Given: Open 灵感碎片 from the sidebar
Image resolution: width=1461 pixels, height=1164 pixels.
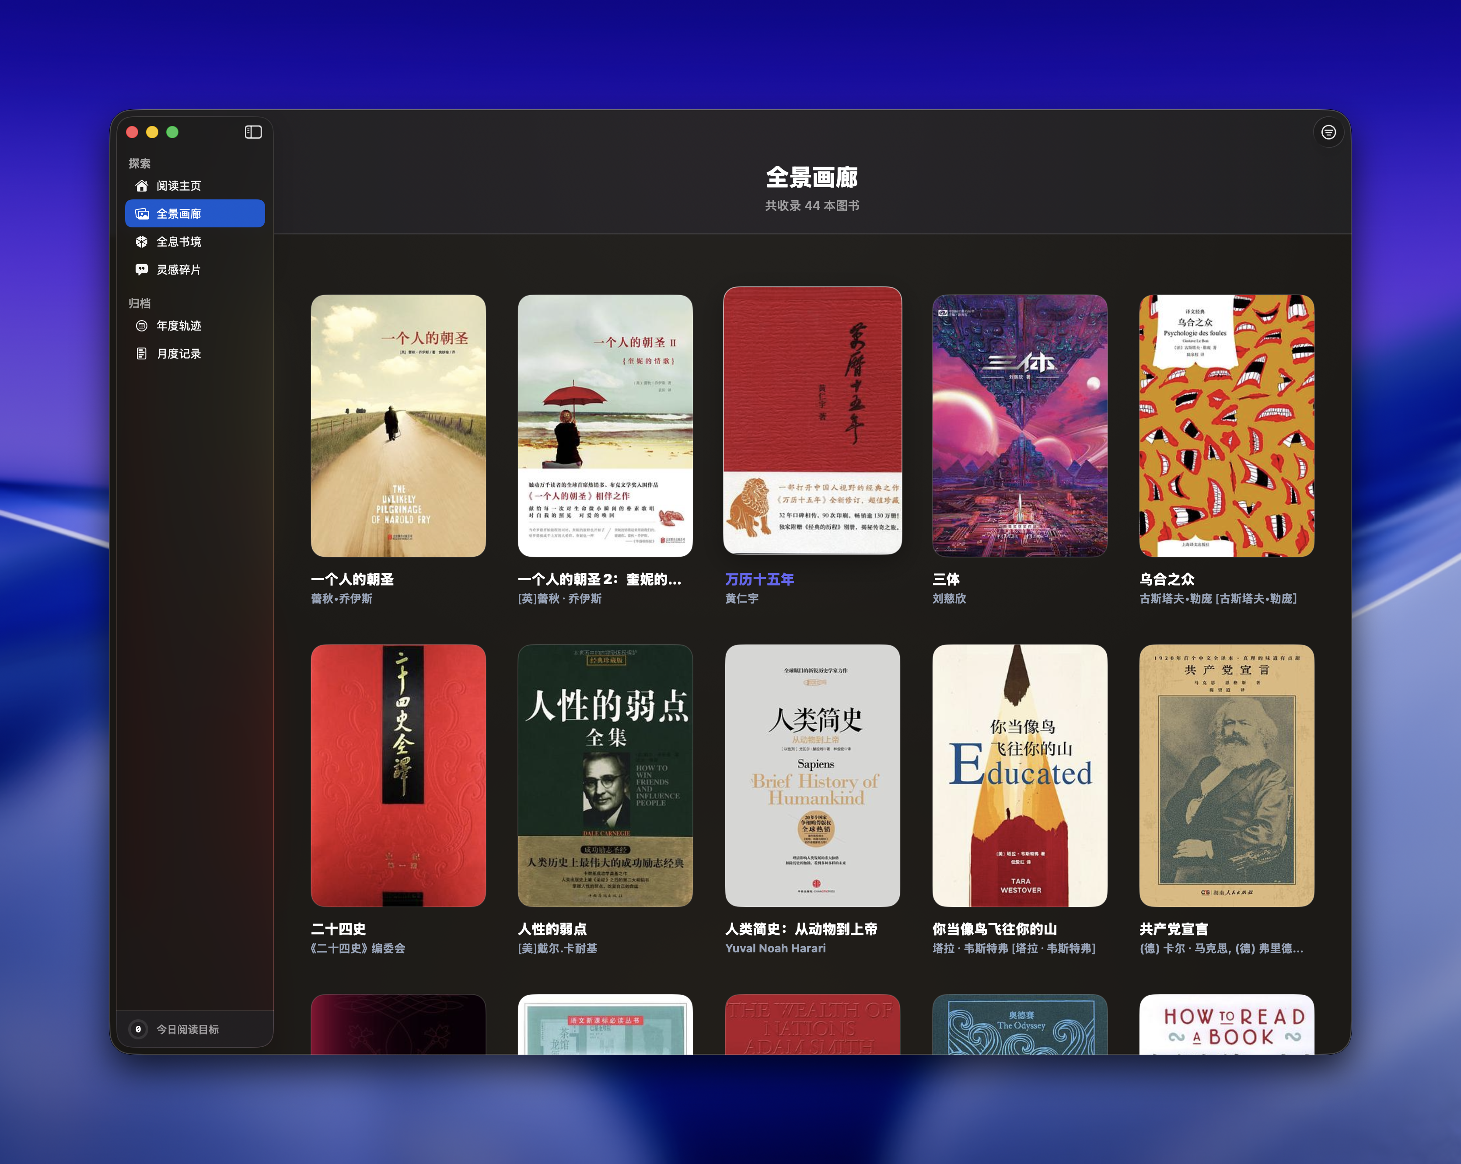Looking at the screenshot, I should (195, 270).
